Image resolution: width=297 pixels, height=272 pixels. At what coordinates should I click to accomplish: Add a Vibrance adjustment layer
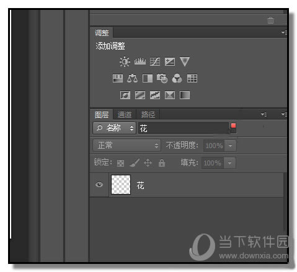click(x=185, y=61)
